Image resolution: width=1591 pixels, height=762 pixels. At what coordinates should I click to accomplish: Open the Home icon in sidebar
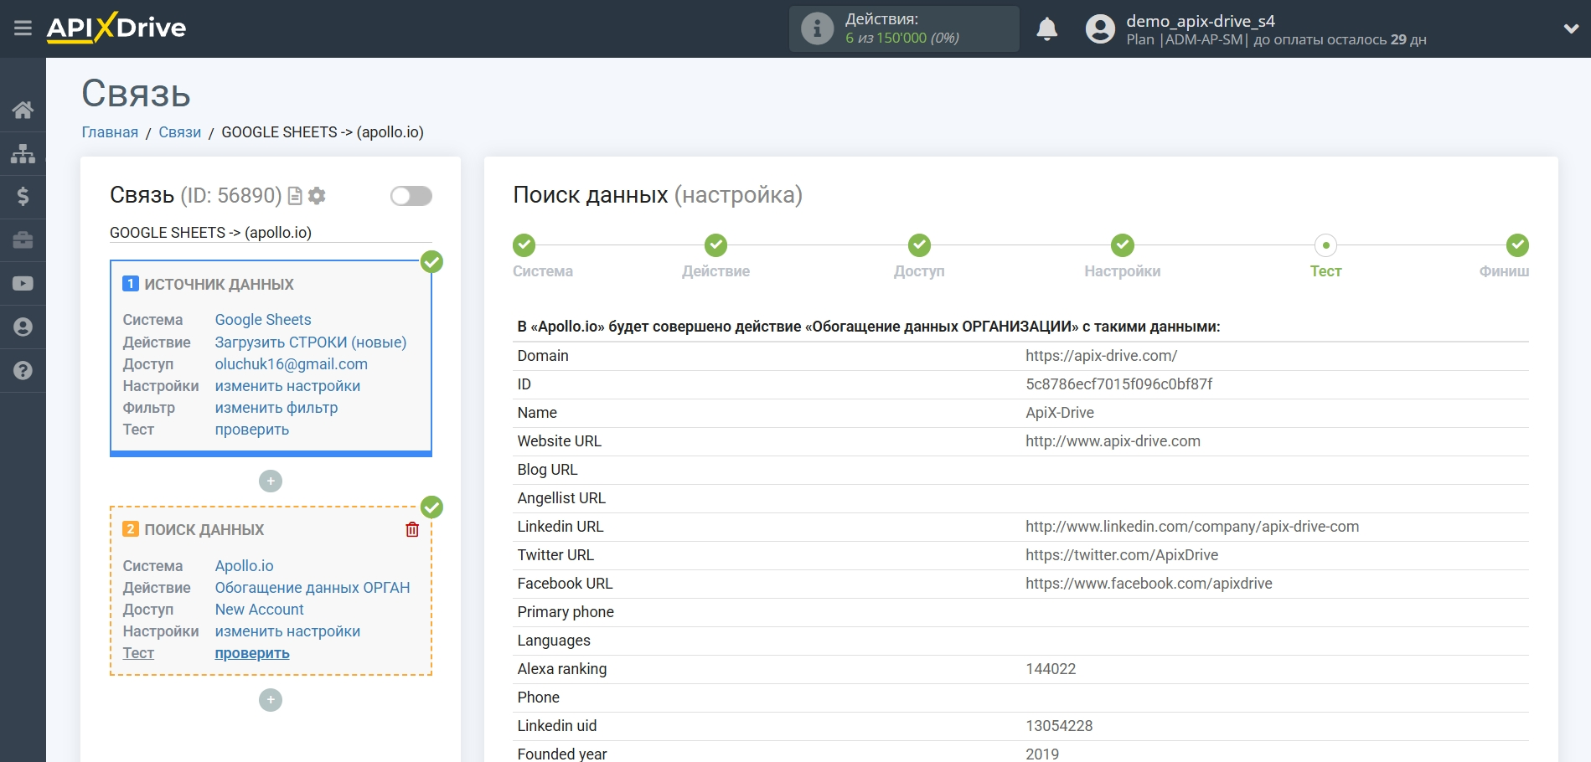click(x=22, y=109)
